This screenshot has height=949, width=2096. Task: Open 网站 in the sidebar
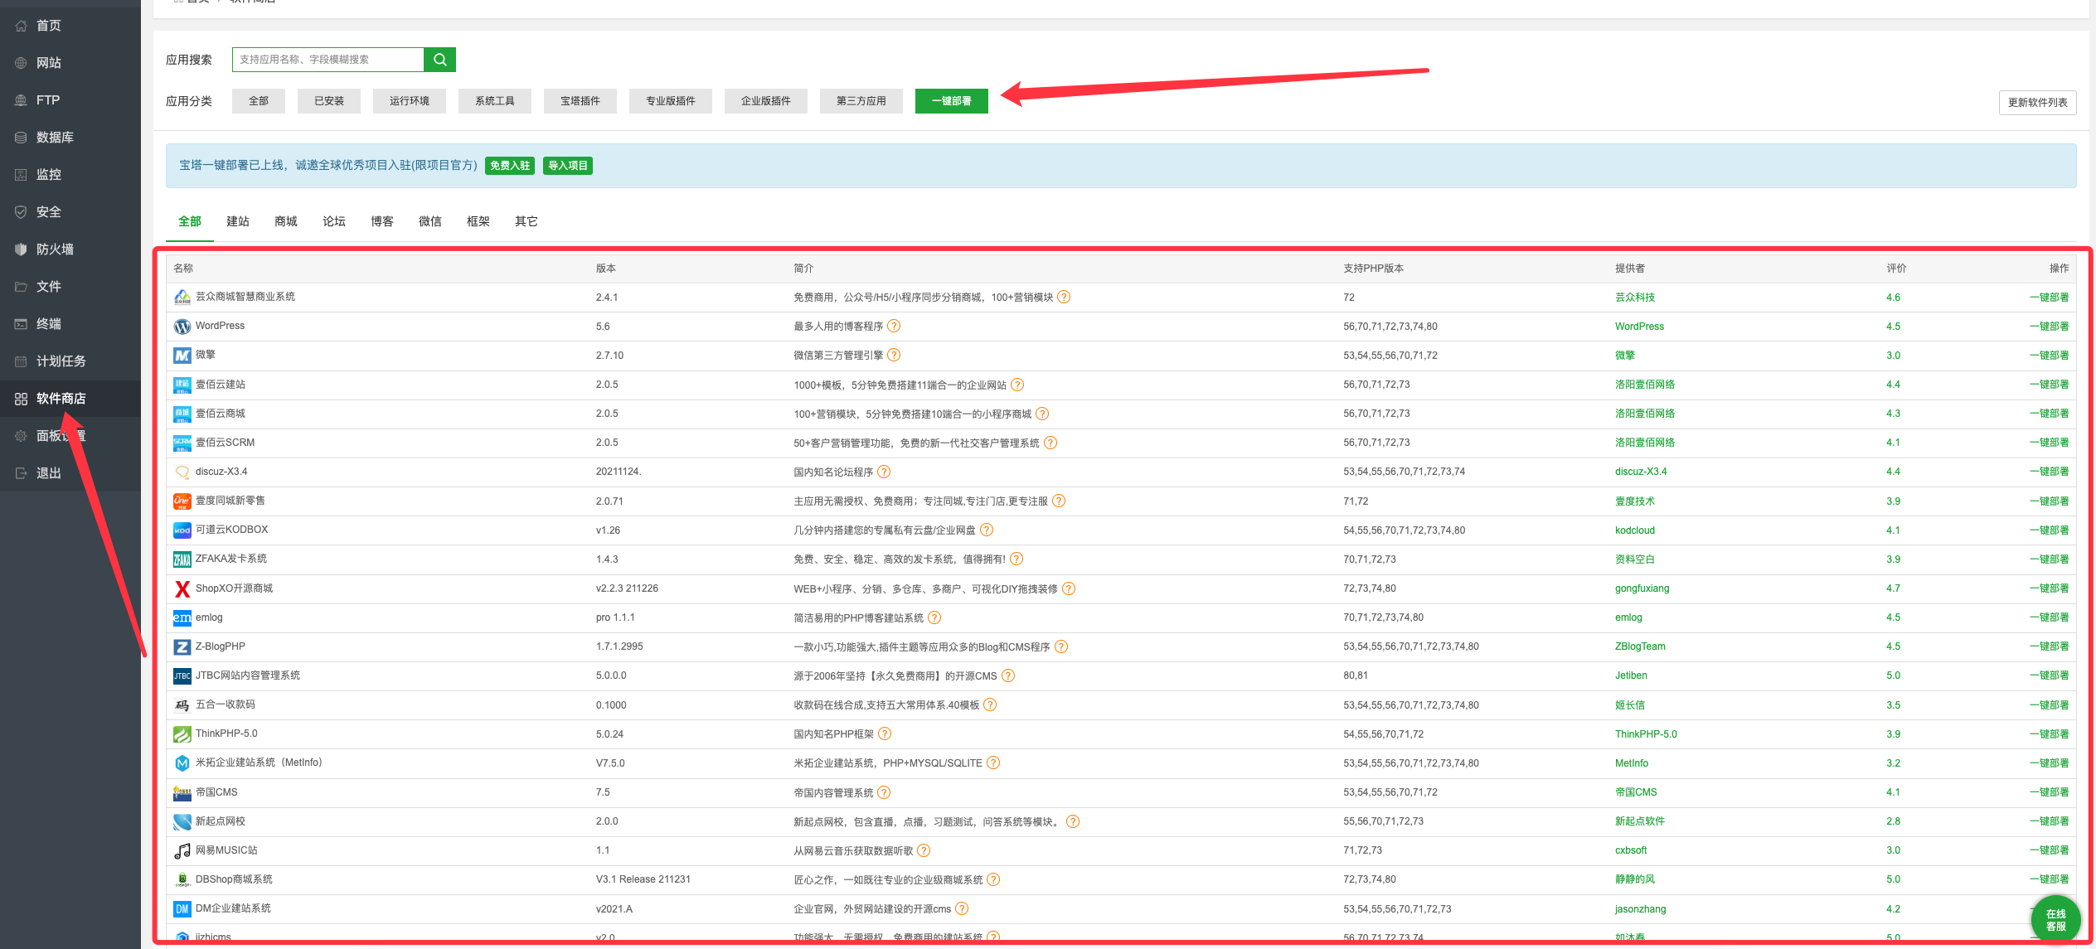pos(48,63)
